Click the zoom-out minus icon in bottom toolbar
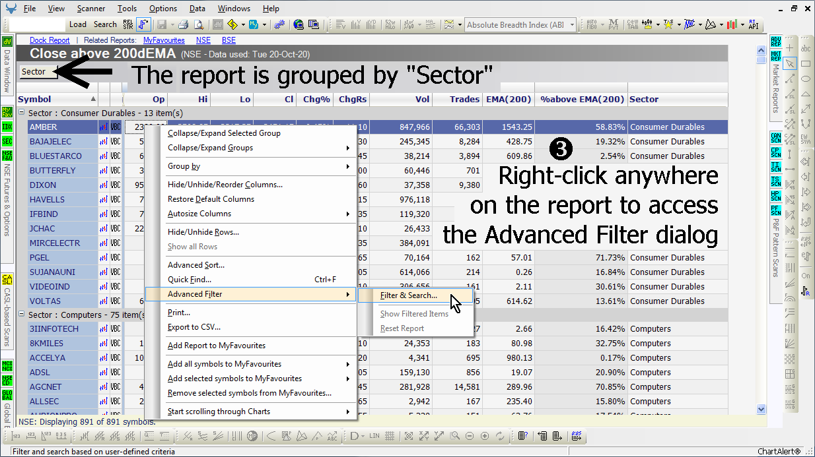 point(470,436)
